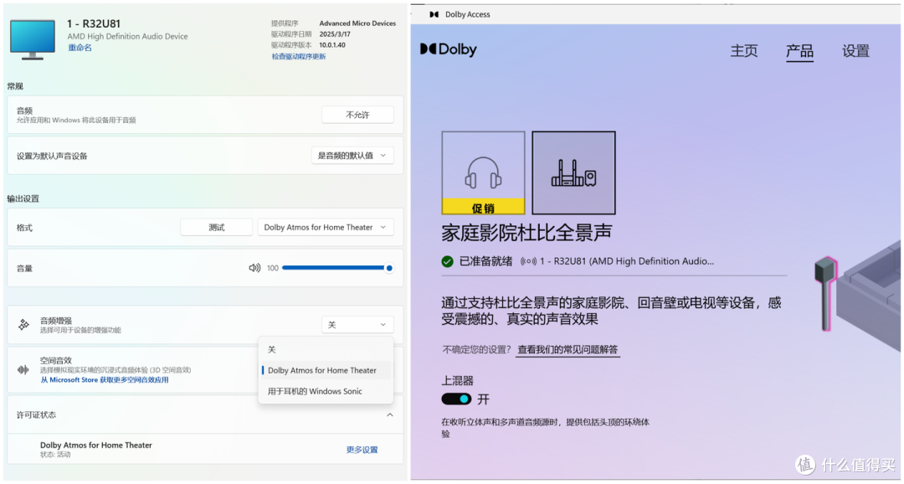Turn off the upmixer toggle
The width and height of the screenshot is (904, 484).
pos(456,399)
